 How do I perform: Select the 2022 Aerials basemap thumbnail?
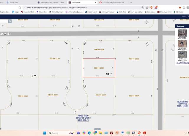[183, 33]
